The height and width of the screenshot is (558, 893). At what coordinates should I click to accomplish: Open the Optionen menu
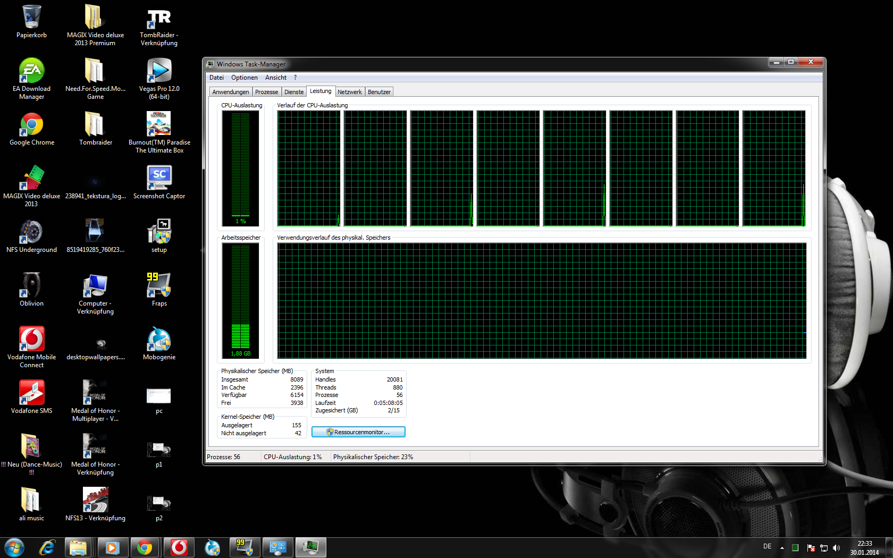click(244, 78)
